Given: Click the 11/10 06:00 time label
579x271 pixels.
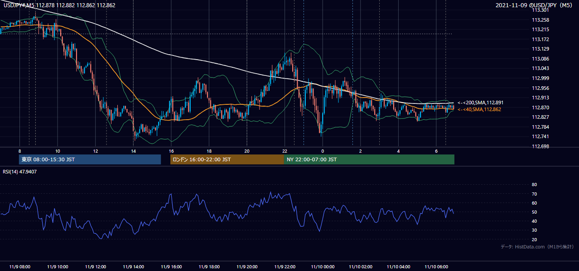Looking at the screenshot, I should pos(436,266).
